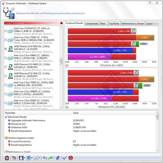Enable the Intel Core 2 Duo T9500 checkbox
The height and width of the screenshot is (163, 163).
(x=6, y=85)
